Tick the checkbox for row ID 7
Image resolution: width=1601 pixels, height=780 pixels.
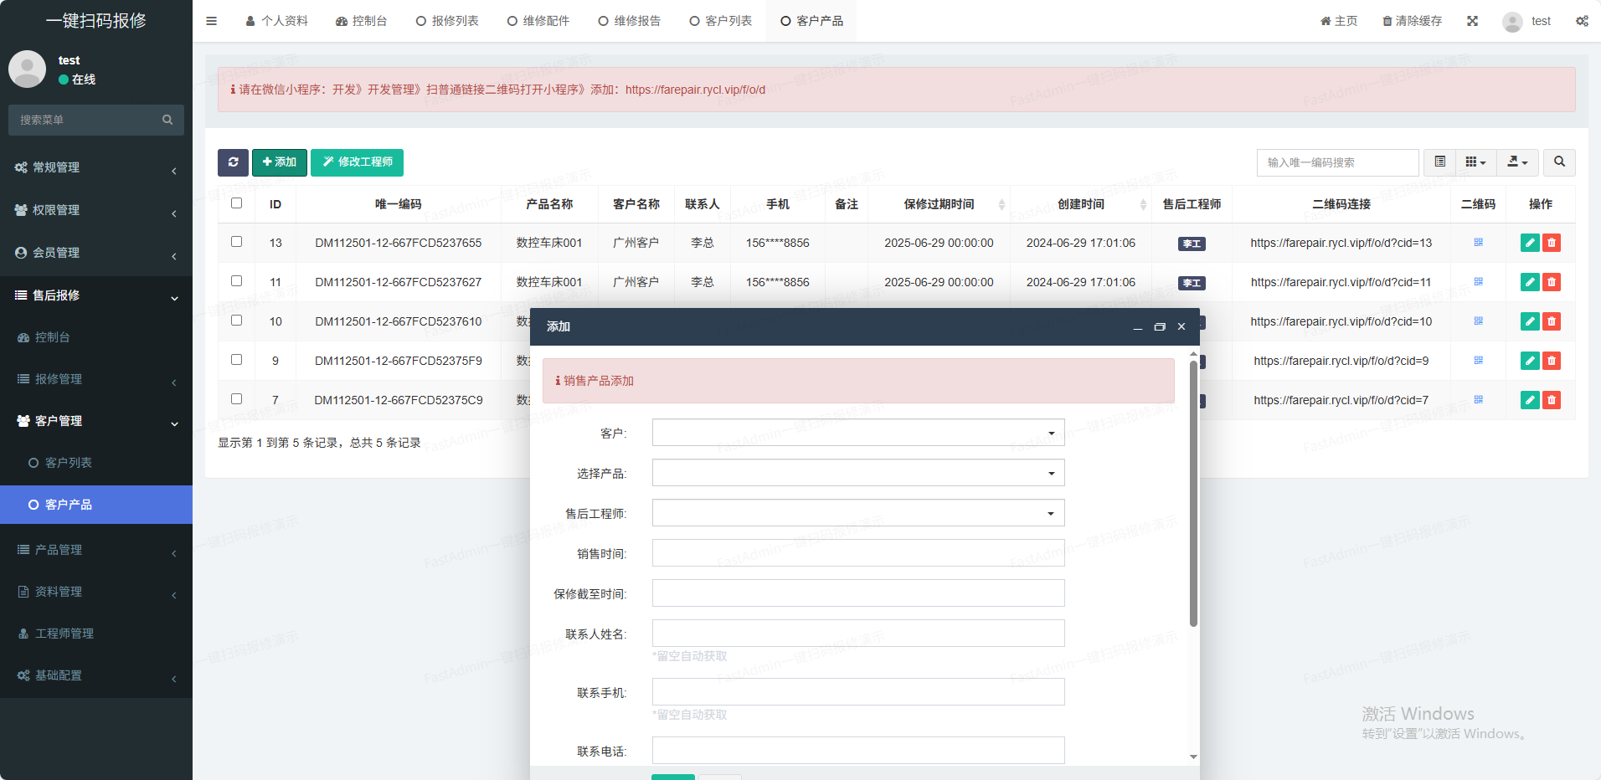click(x=237, y=399)
